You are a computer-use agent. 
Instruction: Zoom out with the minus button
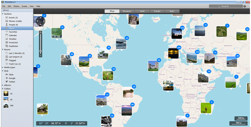[40, 56]
